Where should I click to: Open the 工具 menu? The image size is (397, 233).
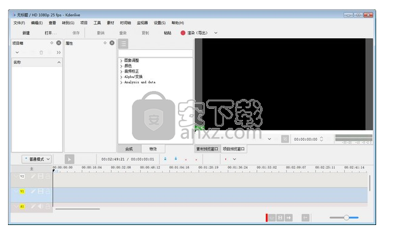point(97,23)
